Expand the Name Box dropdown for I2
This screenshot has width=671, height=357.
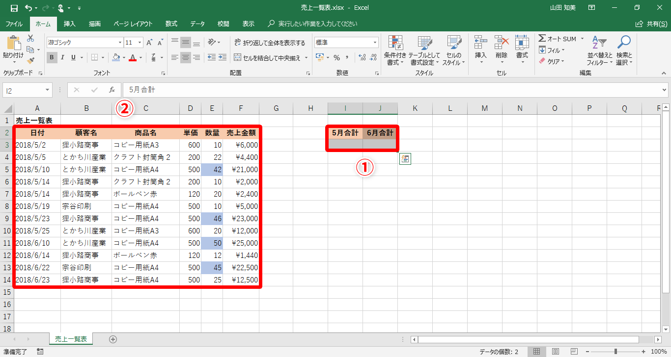(x=48, y=90)
